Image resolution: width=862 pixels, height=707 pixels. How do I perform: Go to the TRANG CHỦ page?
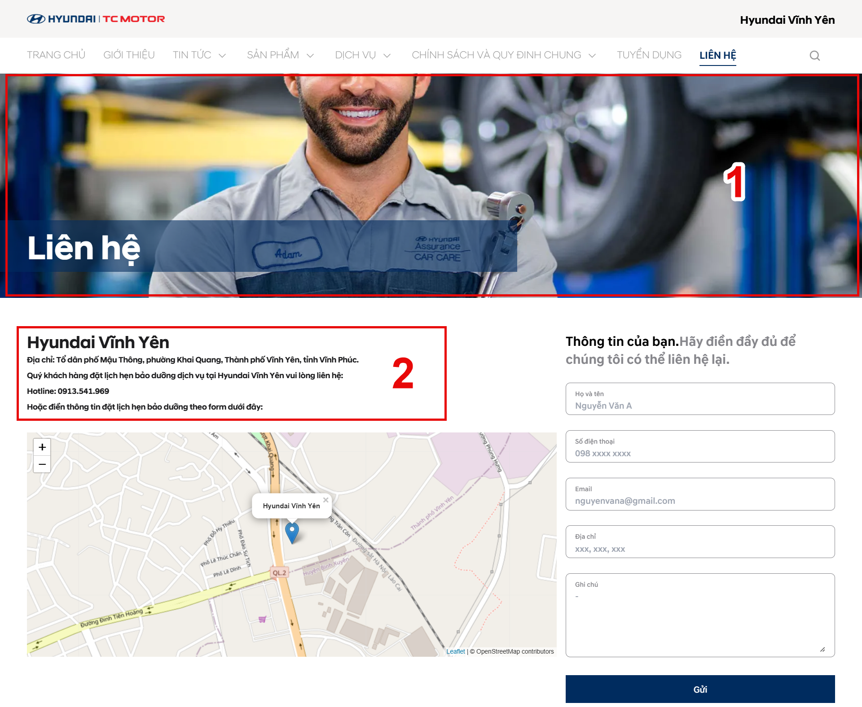coord(56,55)
